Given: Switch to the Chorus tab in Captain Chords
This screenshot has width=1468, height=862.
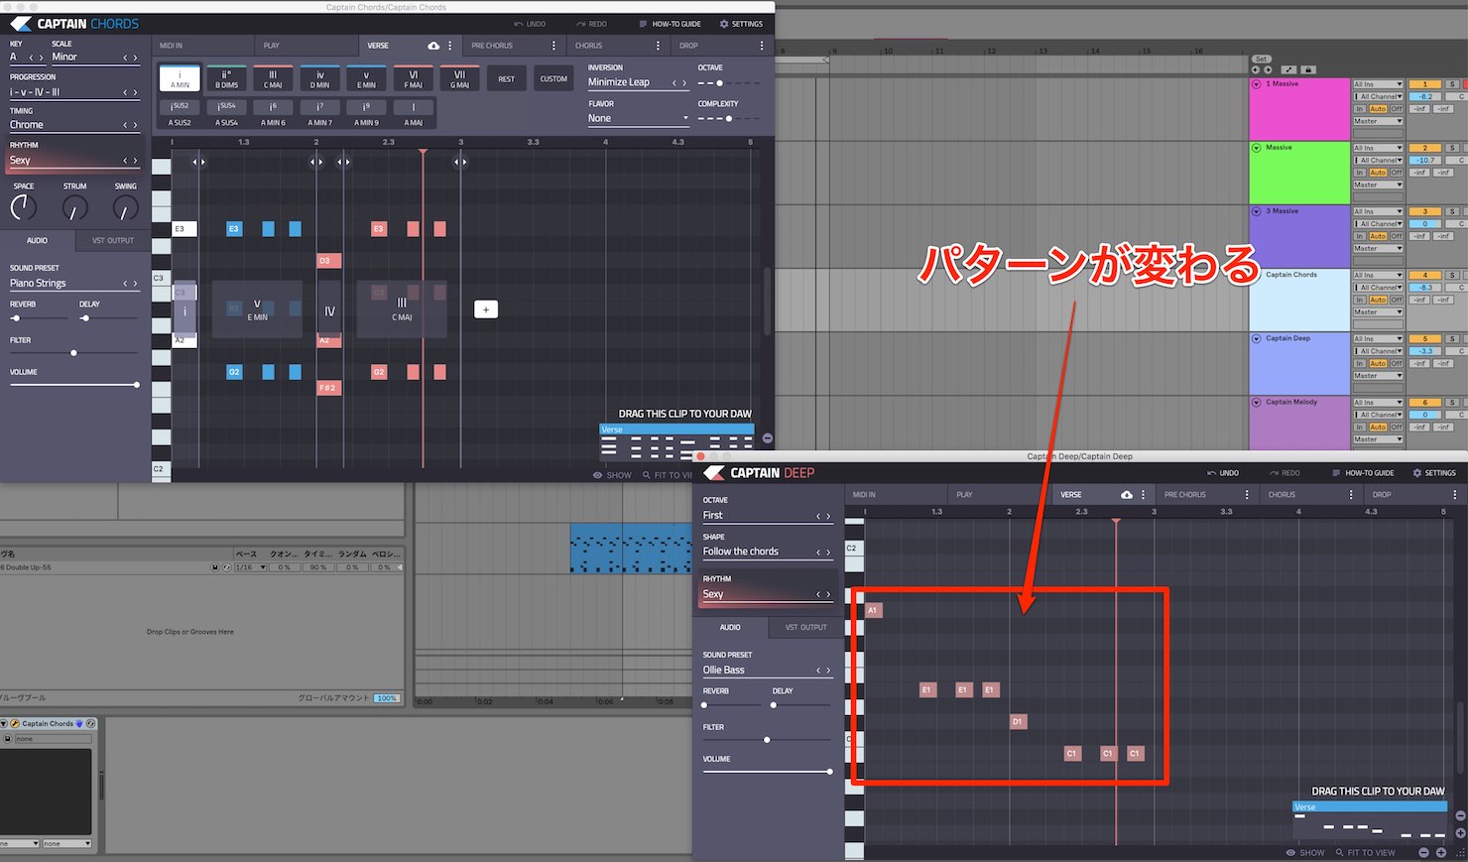Looking at the screenshot, I should point(588,46).
